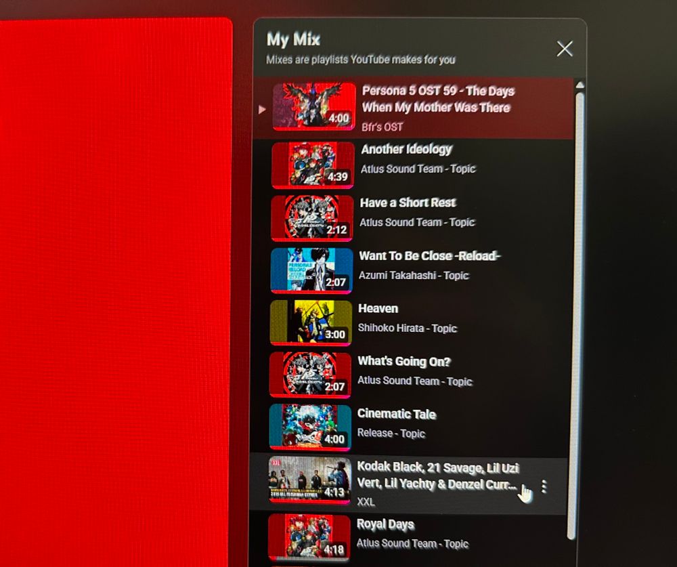677x567 pixels.
Task: Open the Kodak Black cypher video thumbnail
Action: tap(309, 480)
